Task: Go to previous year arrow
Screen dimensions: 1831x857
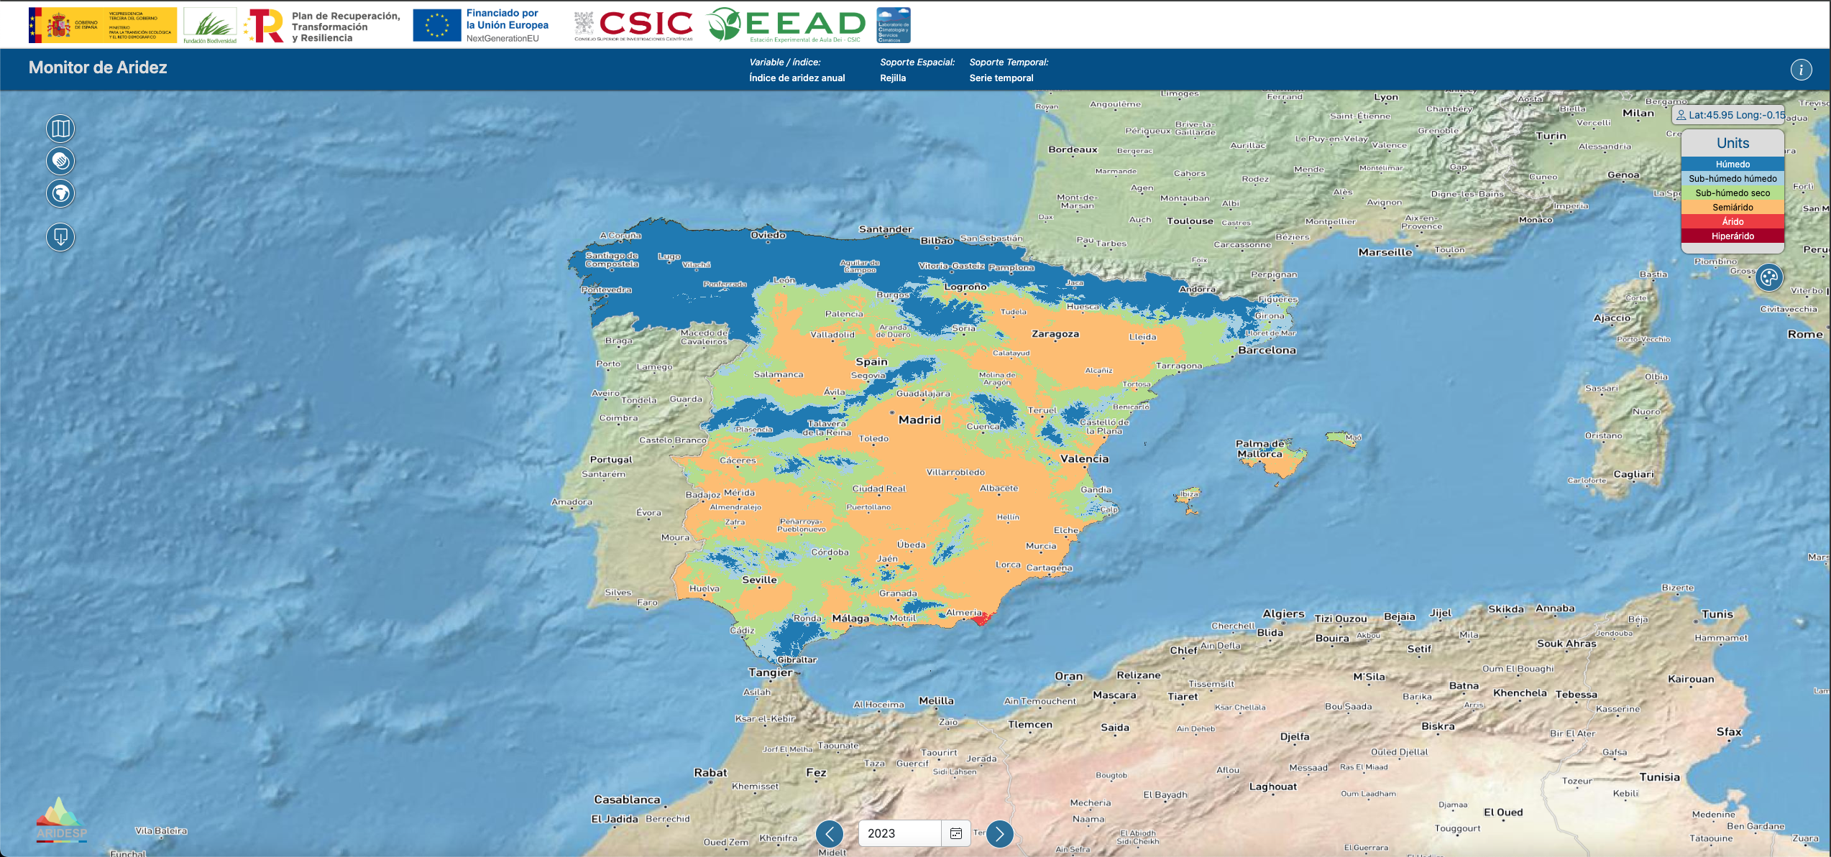Action: pyautogui.click(x=830, y=834)
